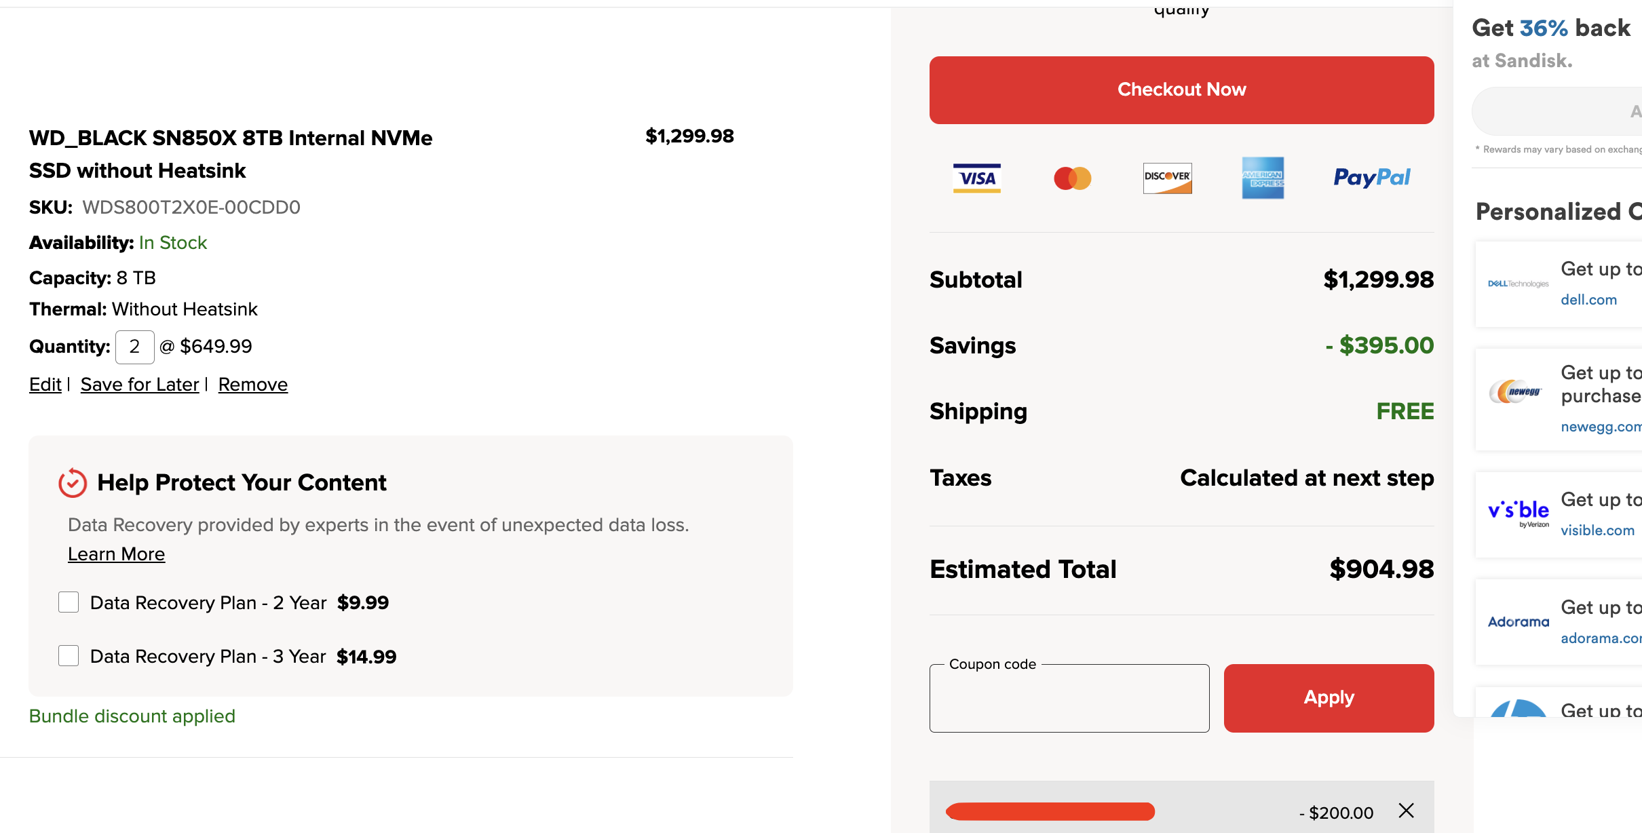This screenshot has height=833, width=1642.
Task: Remove the WD_BLACK SSD from cart
Action: coord(253,385)
